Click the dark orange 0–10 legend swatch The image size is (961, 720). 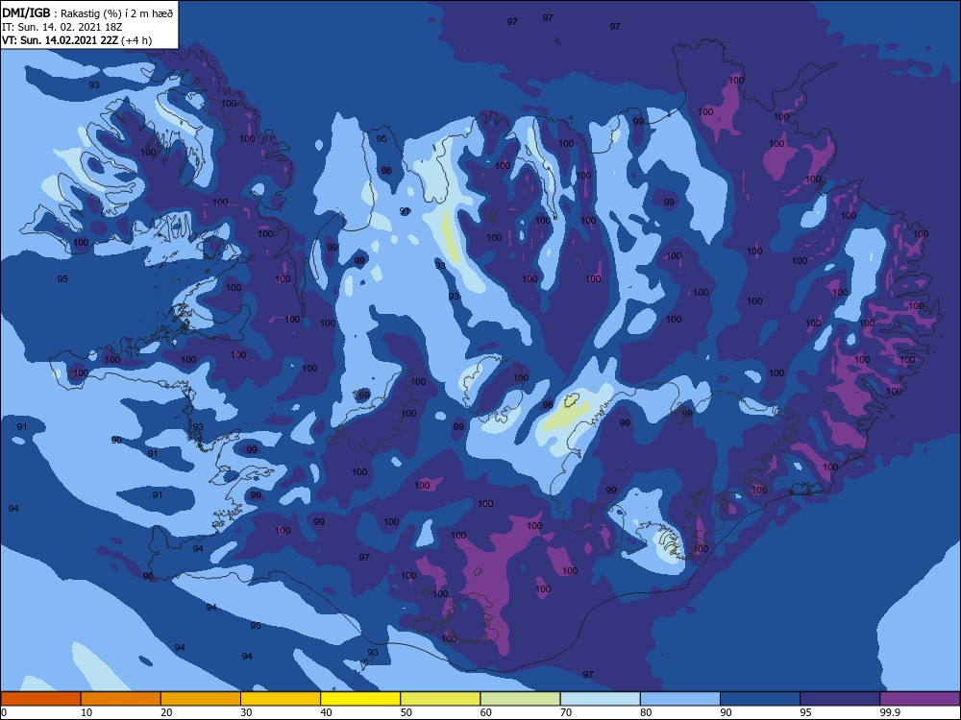[x=40, y=699]
